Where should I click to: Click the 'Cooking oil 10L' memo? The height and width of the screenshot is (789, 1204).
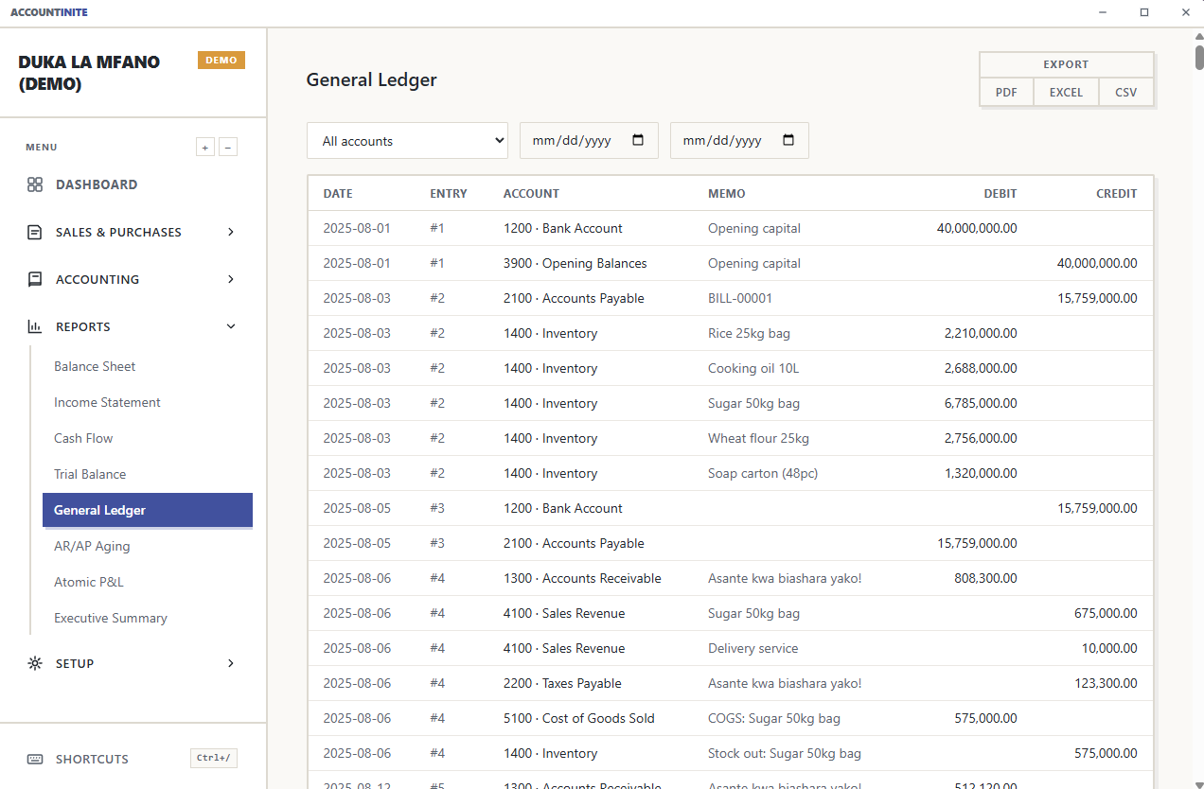pyautogui.click(x=753, y=368)
